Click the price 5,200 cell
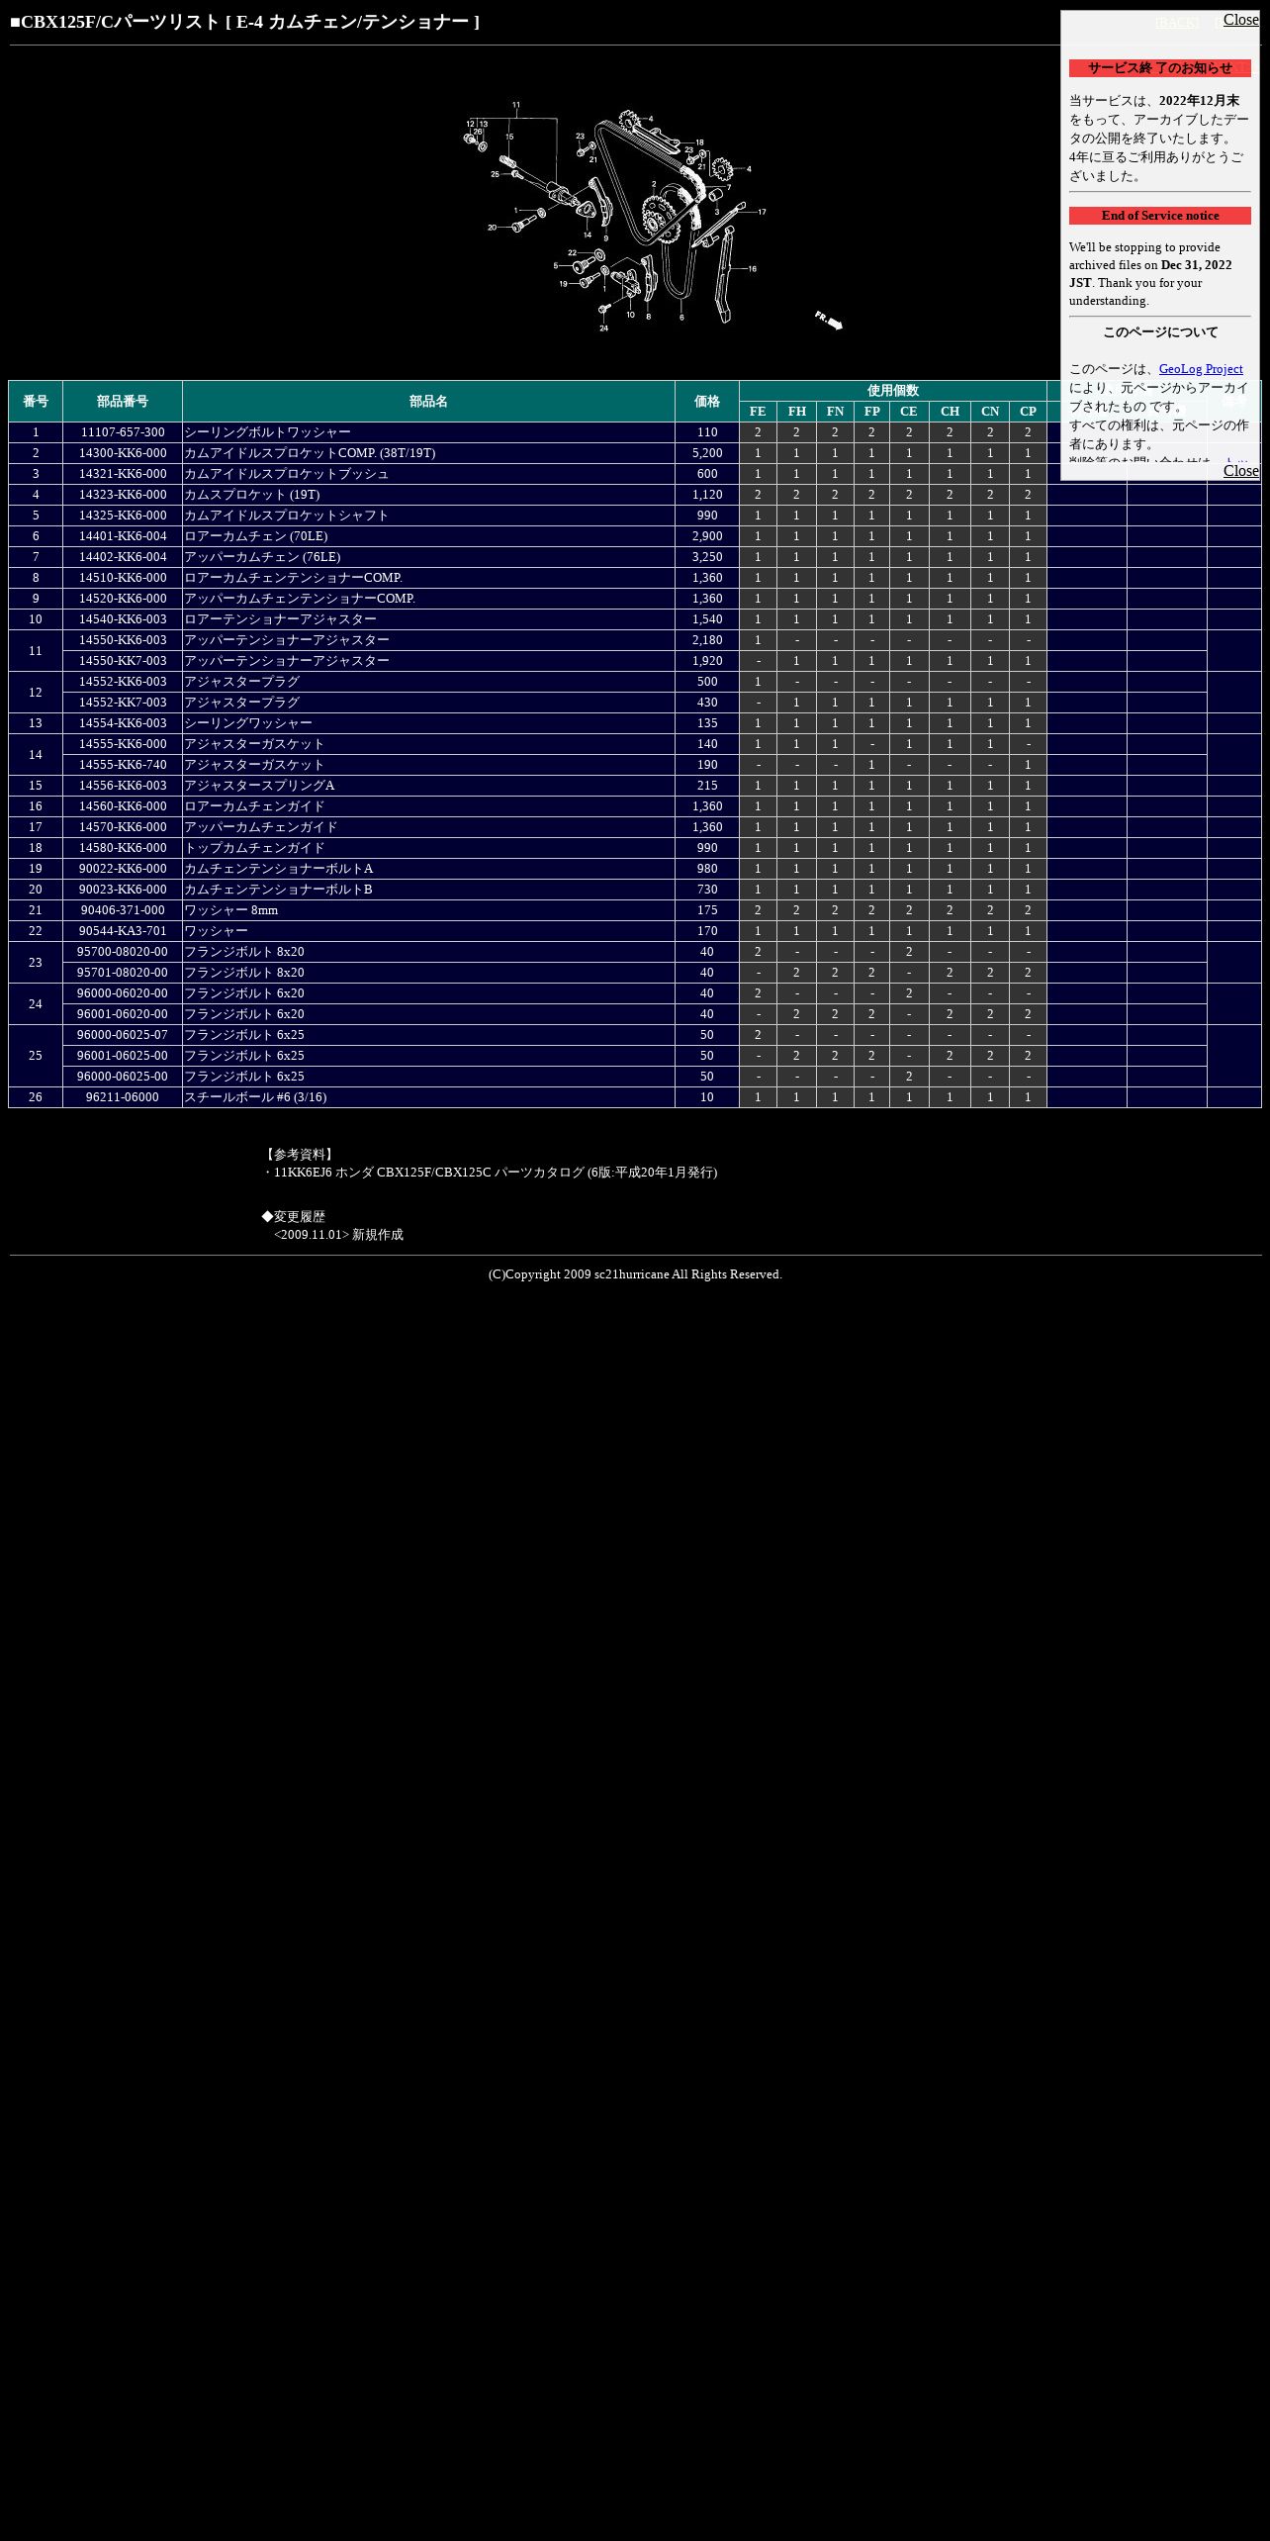1270x2541 pixels. [707, 453]
